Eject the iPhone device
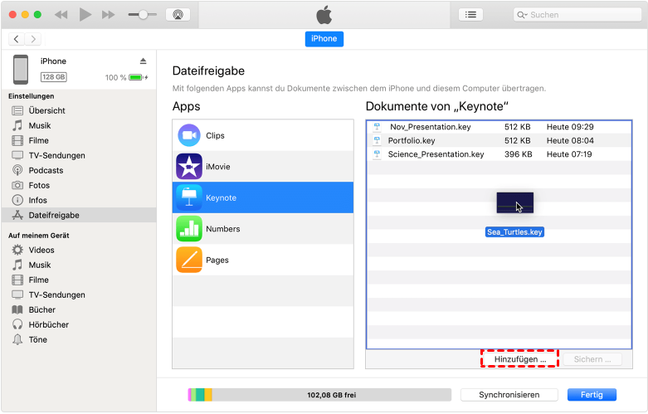 [x=143, y=61]
